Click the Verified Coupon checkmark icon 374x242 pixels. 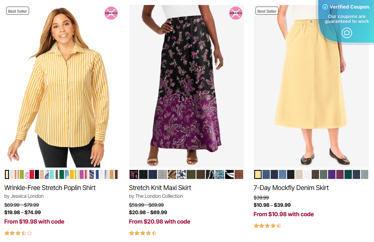pos(325,7)
